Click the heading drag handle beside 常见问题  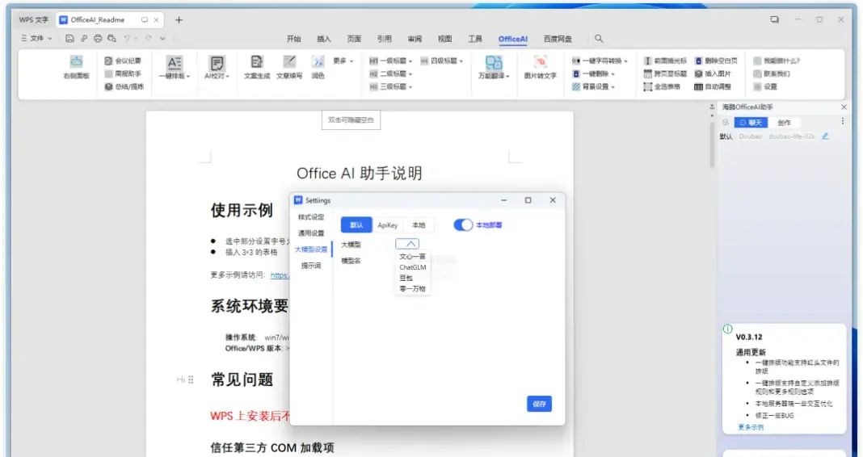pyautogui.click(x=191, y=379)
